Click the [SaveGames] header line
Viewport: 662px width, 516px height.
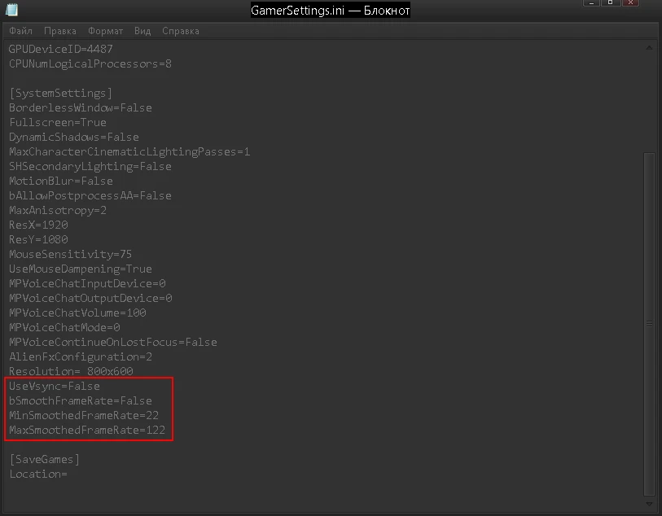click(x=44, y=460)
